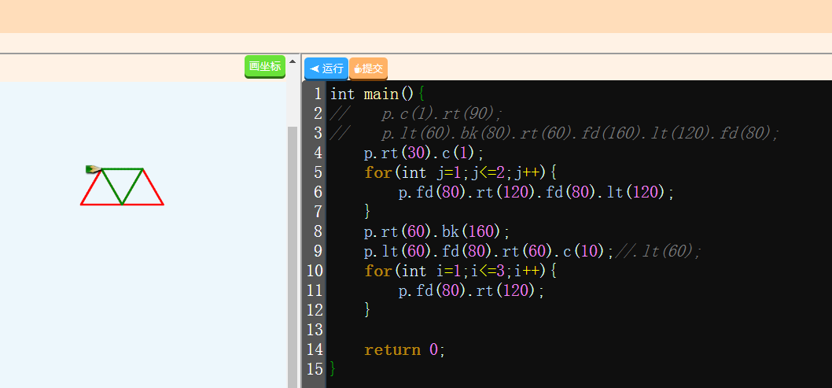Click line number 1 in the gutter
The height and width of the screenshot is (388, 832).
317,94
